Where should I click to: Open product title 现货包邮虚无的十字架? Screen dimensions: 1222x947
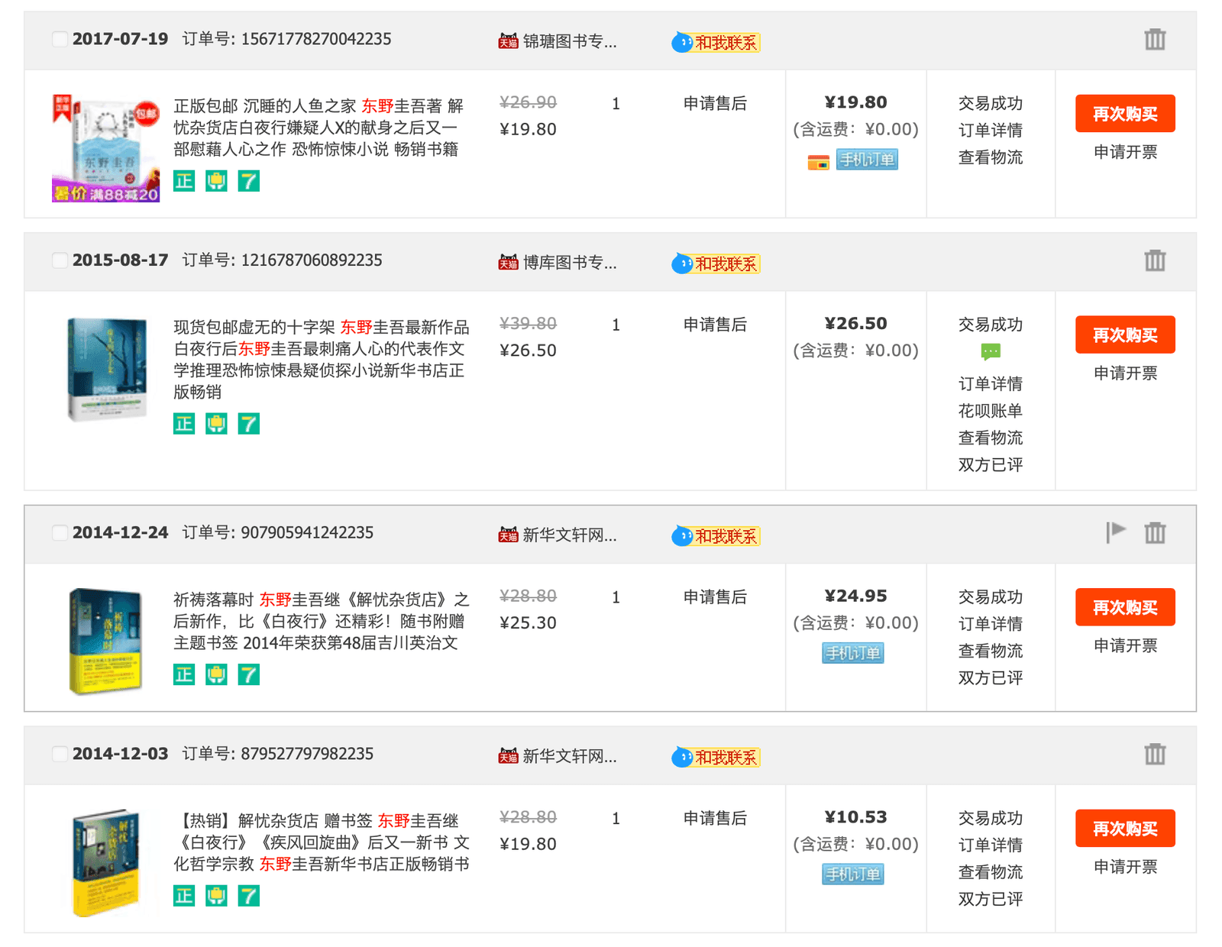click(x=322, y=359)
